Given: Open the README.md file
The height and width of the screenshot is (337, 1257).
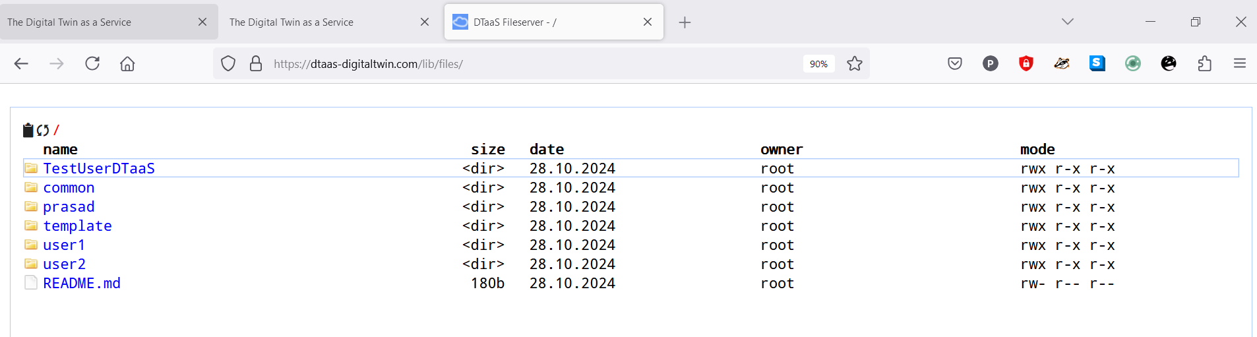Looking at the screenshot, I should point(82,283).
